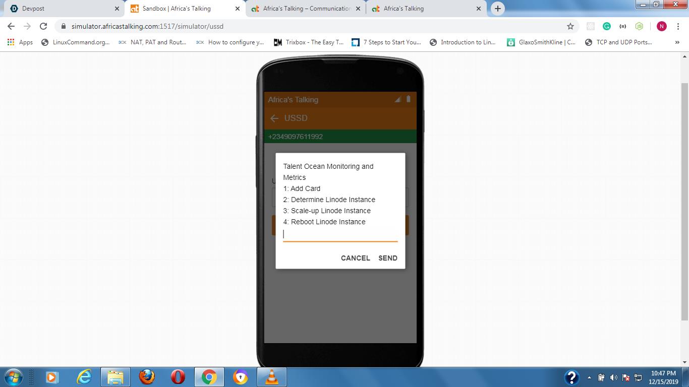The height and width of the screenshot is (387, 689).
Task: Launch Firefox from taskbar
Action: click(146, 377)
